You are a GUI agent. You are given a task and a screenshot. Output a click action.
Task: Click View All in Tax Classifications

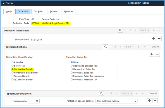pos(155,47)
